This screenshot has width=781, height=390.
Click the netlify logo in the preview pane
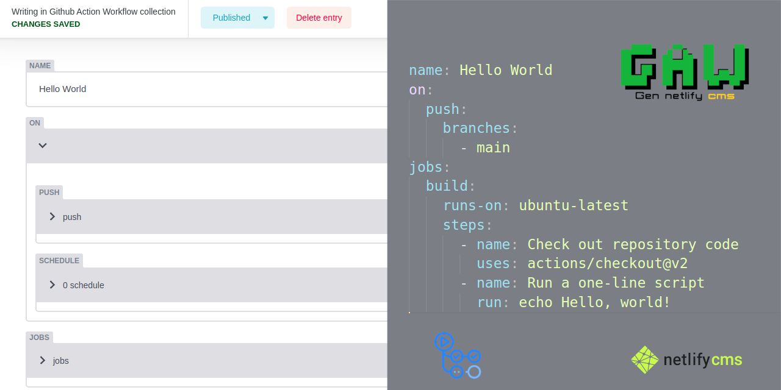point(686,359)
